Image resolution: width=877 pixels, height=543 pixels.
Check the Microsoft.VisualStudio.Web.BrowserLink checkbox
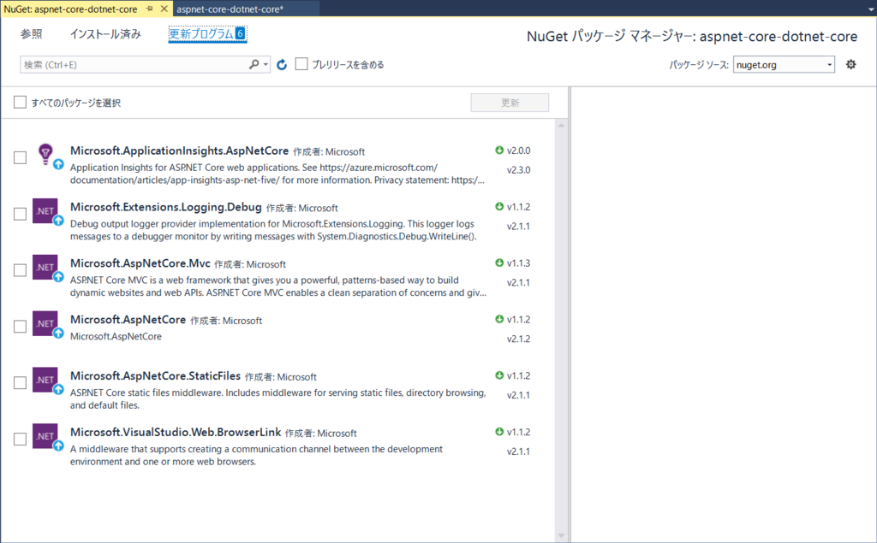point(21,439)
